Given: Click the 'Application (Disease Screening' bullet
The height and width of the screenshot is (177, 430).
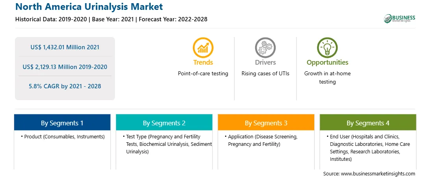Looking at the screenshot, I should tap(261, 140).
